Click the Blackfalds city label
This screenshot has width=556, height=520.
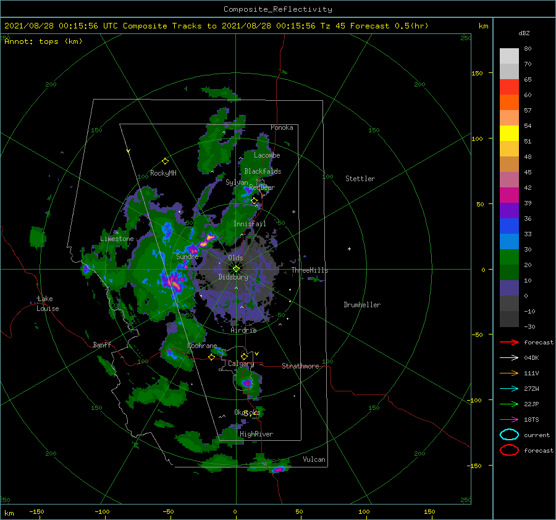263,171
